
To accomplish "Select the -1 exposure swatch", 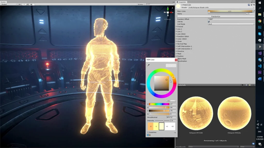I will pos(156,126).
